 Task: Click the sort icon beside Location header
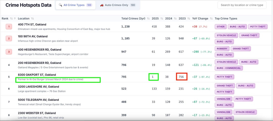click(x=32, y=18)
